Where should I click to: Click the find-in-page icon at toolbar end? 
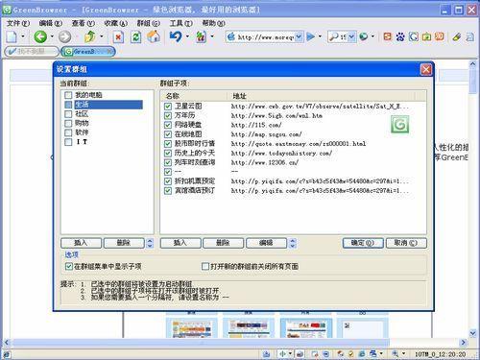pyautogui.click(x=469, y=37)
